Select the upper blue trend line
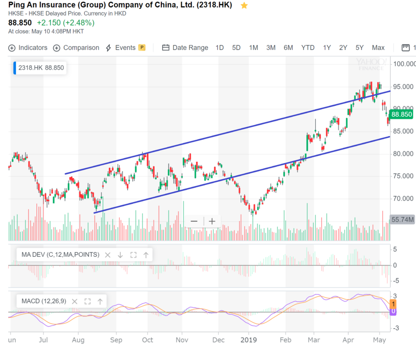 [x=228, y=133]
